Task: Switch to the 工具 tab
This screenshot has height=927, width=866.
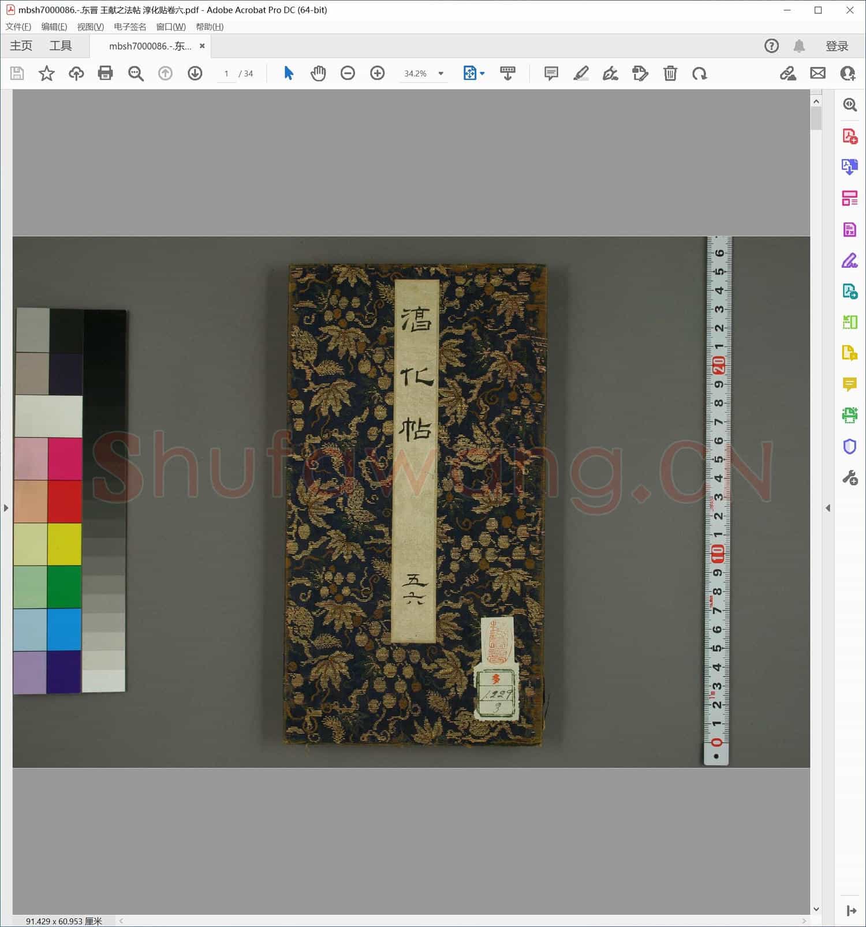Action: 60,46
